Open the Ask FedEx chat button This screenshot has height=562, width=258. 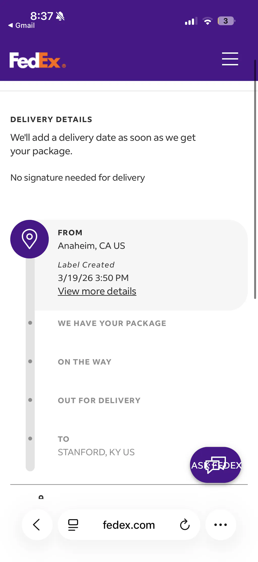(216, 465)
